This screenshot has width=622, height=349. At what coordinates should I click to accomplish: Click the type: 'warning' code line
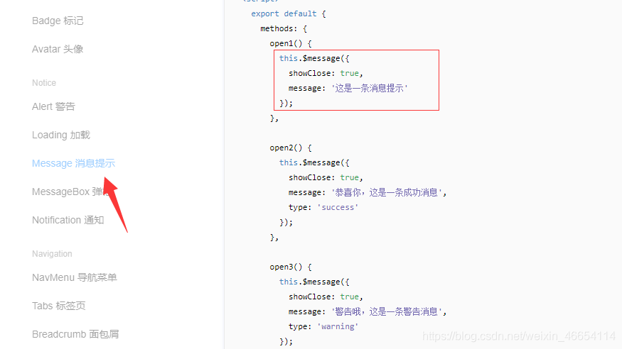tap(323, 326)
